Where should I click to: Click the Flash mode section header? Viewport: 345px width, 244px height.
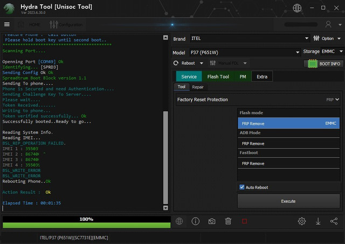coord(251,113)
